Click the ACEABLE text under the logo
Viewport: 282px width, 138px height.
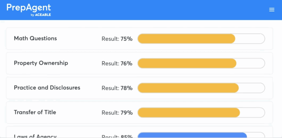[43, 15]
